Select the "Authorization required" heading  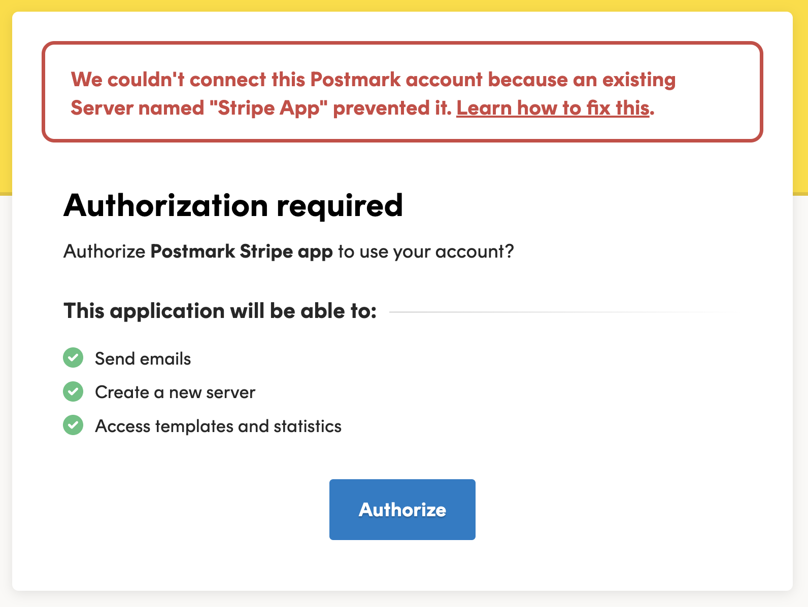(x=233, y=206)
